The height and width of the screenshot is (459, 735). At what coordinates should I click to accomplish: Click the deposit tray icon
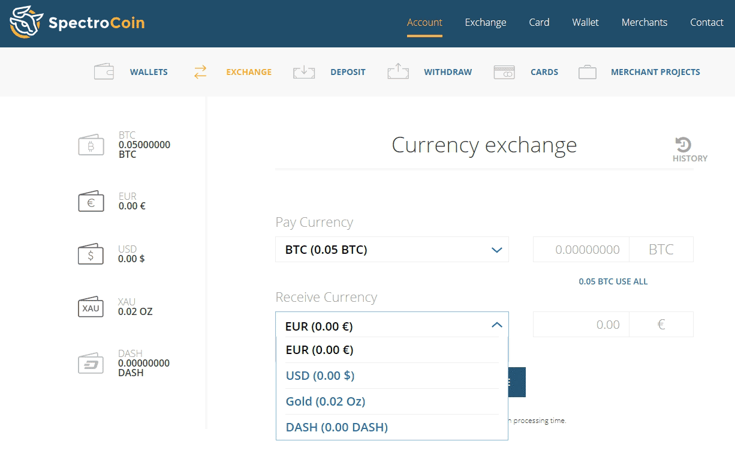[304, 72]
